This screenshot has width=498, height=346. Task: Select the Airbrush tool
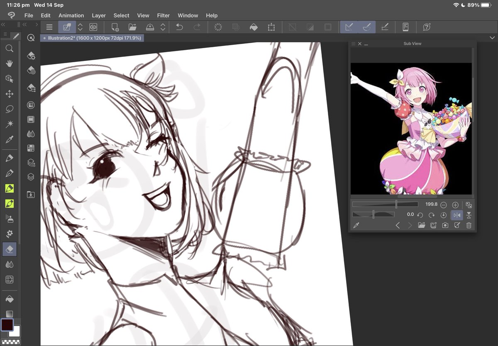click(9, 219)
